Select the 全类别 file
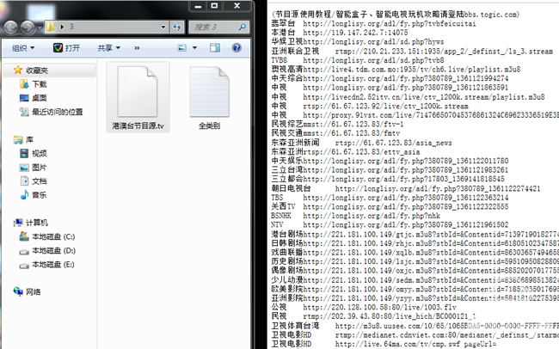Image resolution: width=559 pixels, height=349 pixels. pyautogui.click(x=209, y=97)
